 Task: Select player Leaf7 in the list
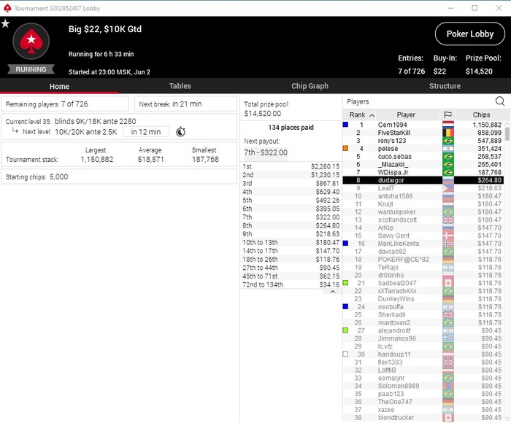pyautogui.click(x=423, y=188)
